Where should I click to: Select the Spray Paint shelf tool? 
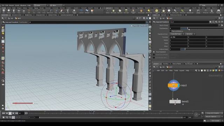[x=62, y=11]
